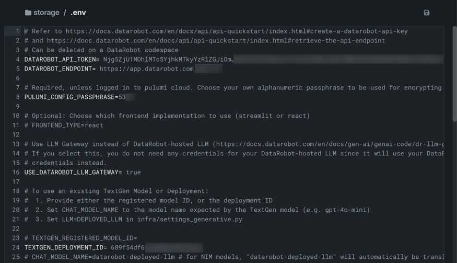The image size is (457, 263).
Task: Click the TEXTGEN_DEPLOYMENT_ID variable name
Action: click(x=64, y=247)
